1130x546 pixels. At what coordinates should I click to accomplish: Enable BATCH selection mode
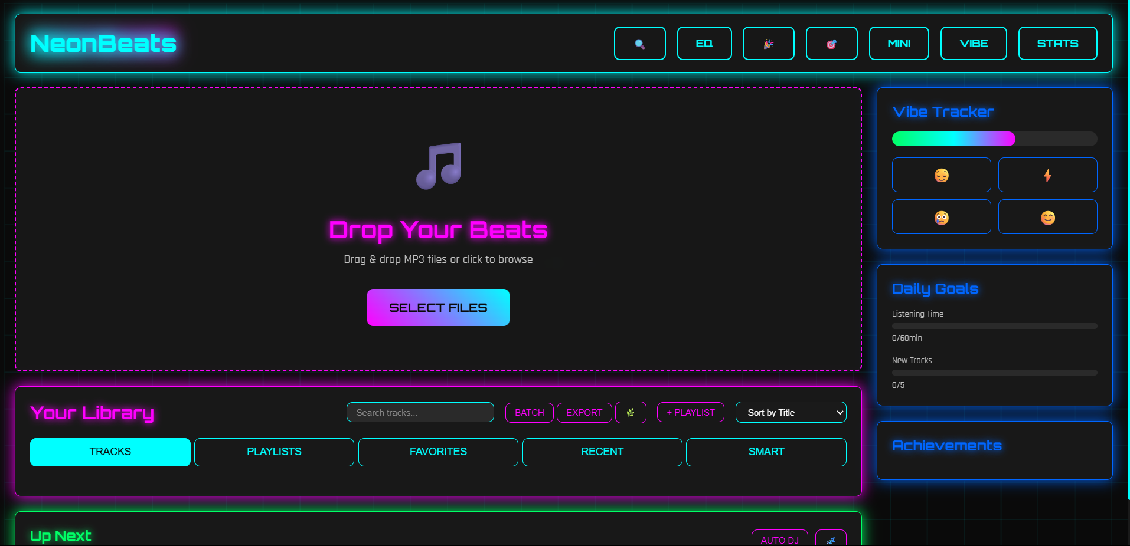pos(529,412)
